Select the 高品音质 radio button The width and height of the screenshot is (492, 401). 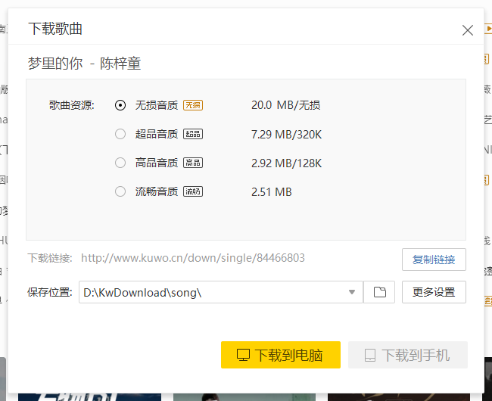pos(120,163)
